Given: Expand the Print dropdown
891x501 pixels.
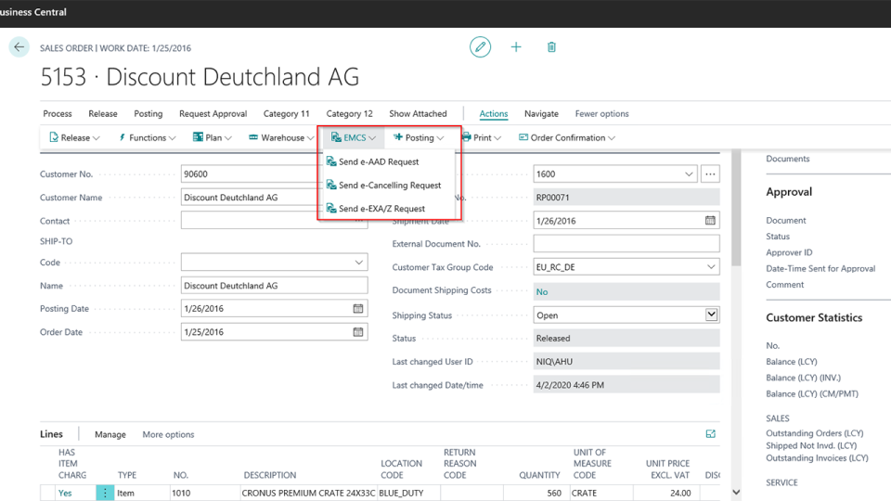Looking at the screenshot, I should (x=497, y=138).
